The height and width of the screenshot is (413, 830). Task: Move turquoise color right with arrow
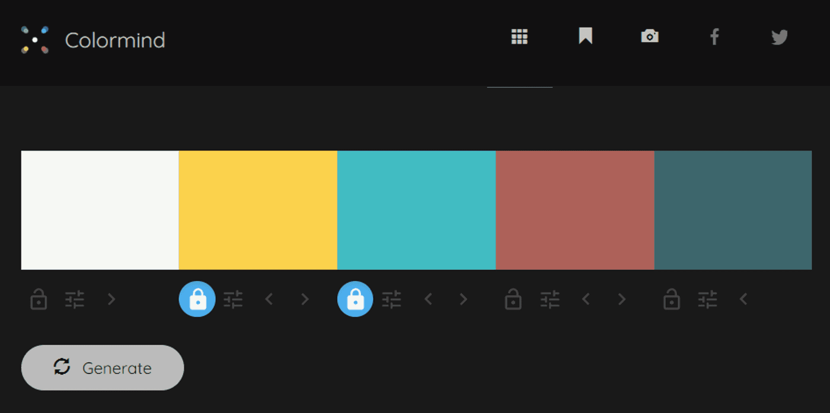click(x=463, y=299)
